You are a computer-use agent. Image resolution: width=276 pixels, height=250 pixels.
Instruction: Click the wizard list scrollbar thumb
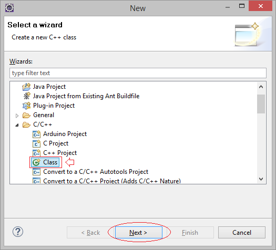point(261,104)
